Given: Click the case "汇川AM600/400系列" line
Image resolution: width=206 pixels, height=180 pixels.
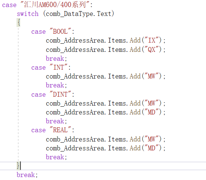Looking at the screenshot, I should click(47, 5).
